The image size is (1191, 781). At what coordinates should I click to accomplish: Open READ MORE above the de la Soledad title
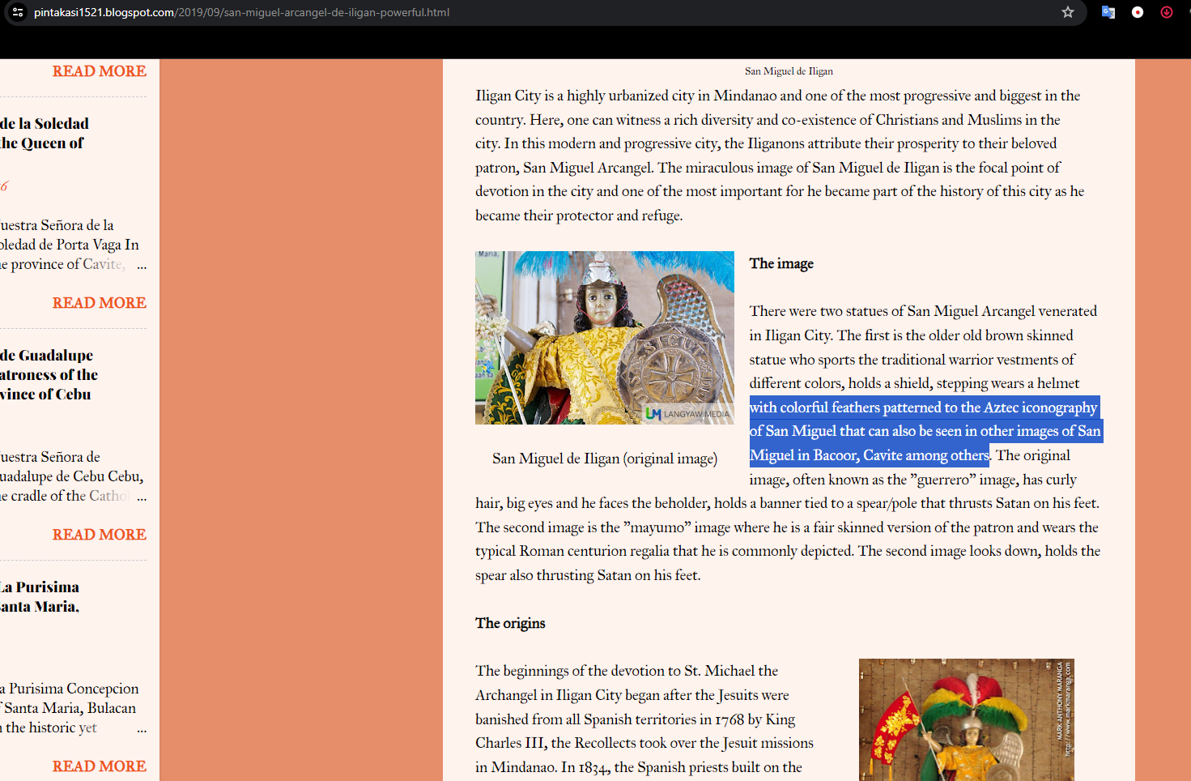(100, 71)
